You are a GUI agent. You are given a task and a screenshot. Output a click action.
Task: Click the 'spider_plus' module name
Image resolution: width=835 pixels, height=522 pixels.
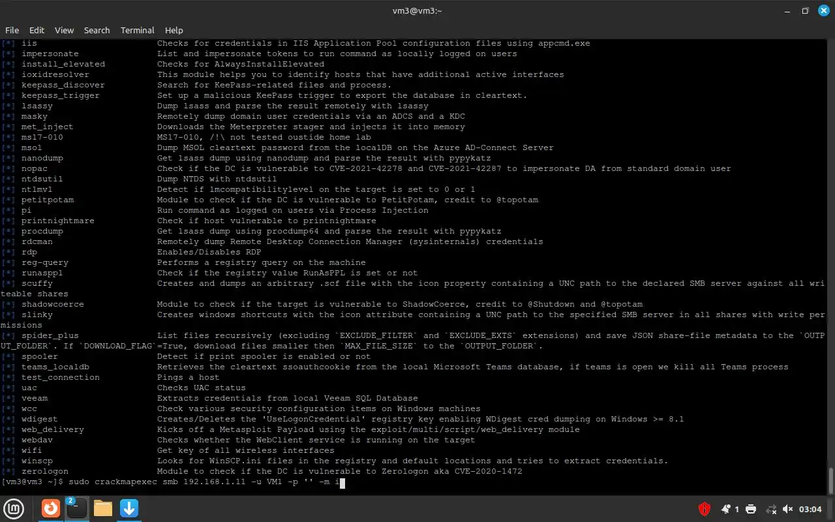point(50,335)
